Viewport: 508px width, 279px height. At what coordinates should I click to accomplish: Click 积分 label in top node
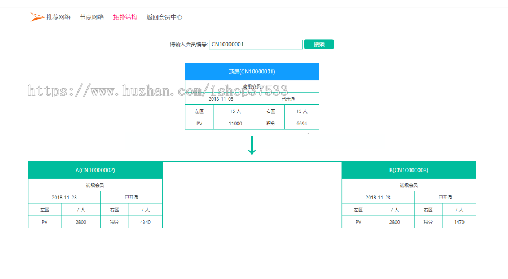(271, 124)
